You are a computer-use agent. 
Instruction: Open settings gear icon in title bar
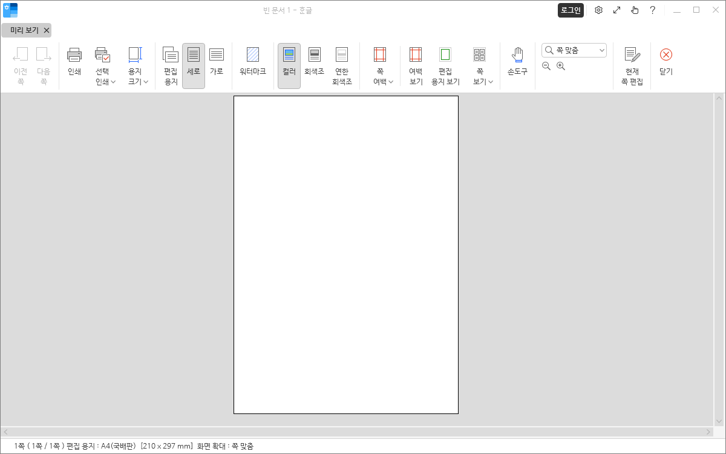tap(598, 10)
